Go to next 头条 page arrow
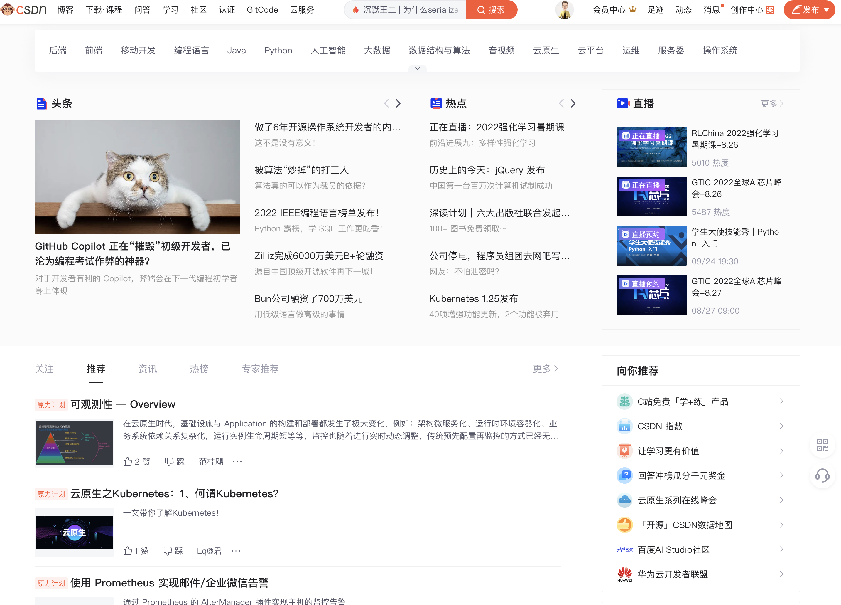This screenshot has width=841, height=605. (x=398, y=103)
